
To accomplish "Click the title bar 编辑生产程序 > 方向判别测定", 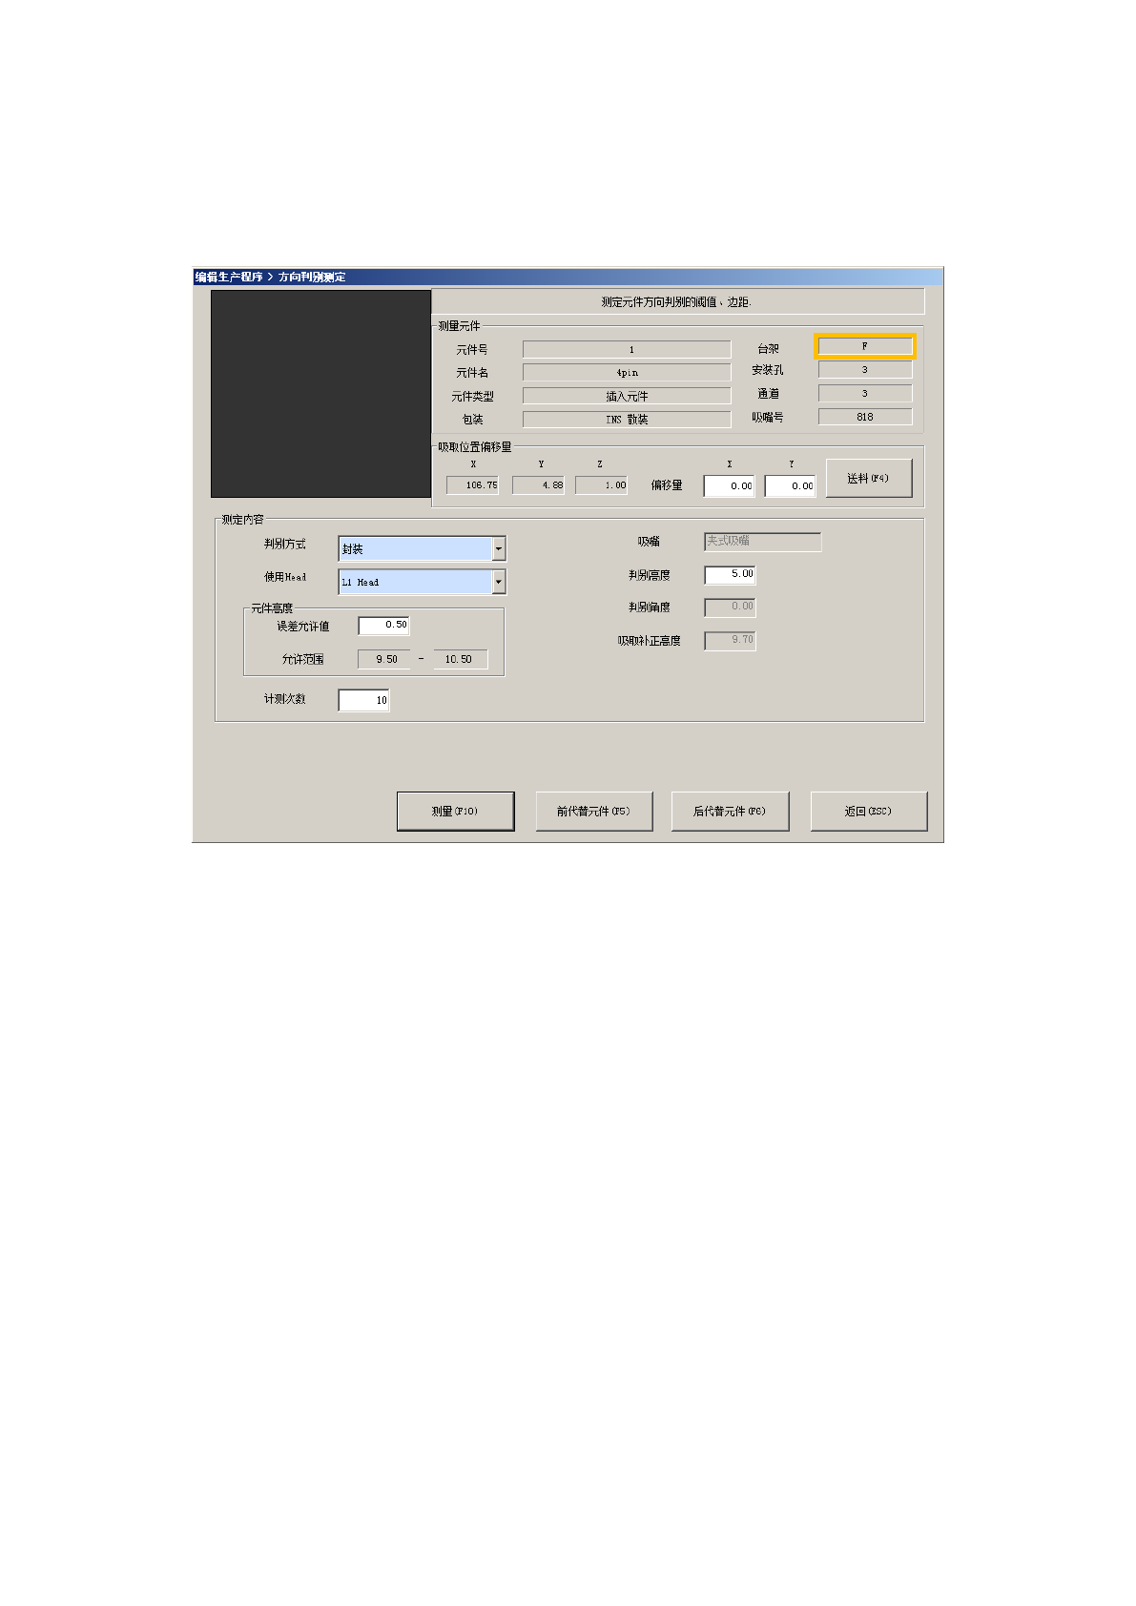I will click(568, 277).
